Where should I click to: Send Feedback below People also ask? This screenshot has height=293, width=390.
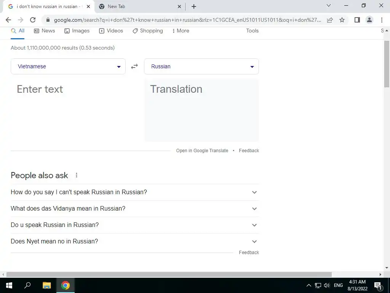click(x=249, y=253)
